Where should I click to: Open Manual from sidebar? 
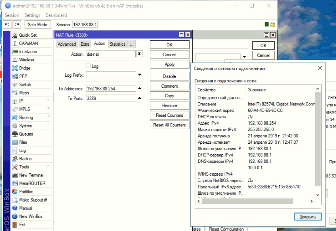click(x=32, y=208)
